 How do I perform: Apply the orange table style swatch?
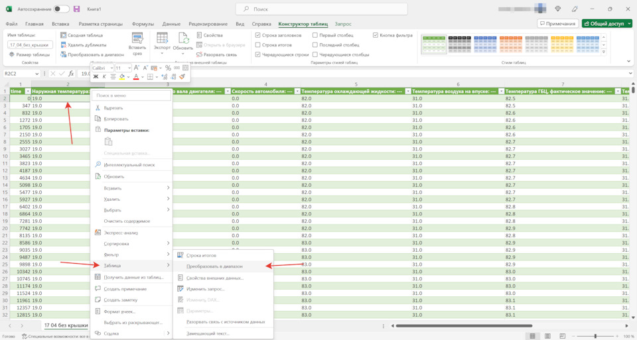pyautogui.click(x=510, y=44)
